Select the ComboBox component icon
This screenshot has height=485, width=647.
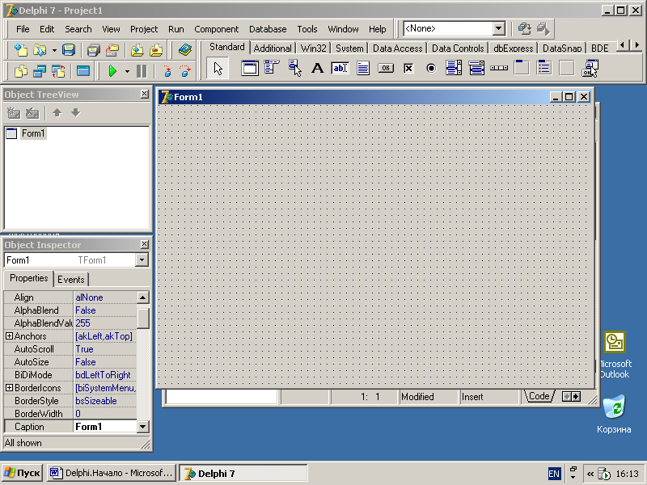point(476,68)
